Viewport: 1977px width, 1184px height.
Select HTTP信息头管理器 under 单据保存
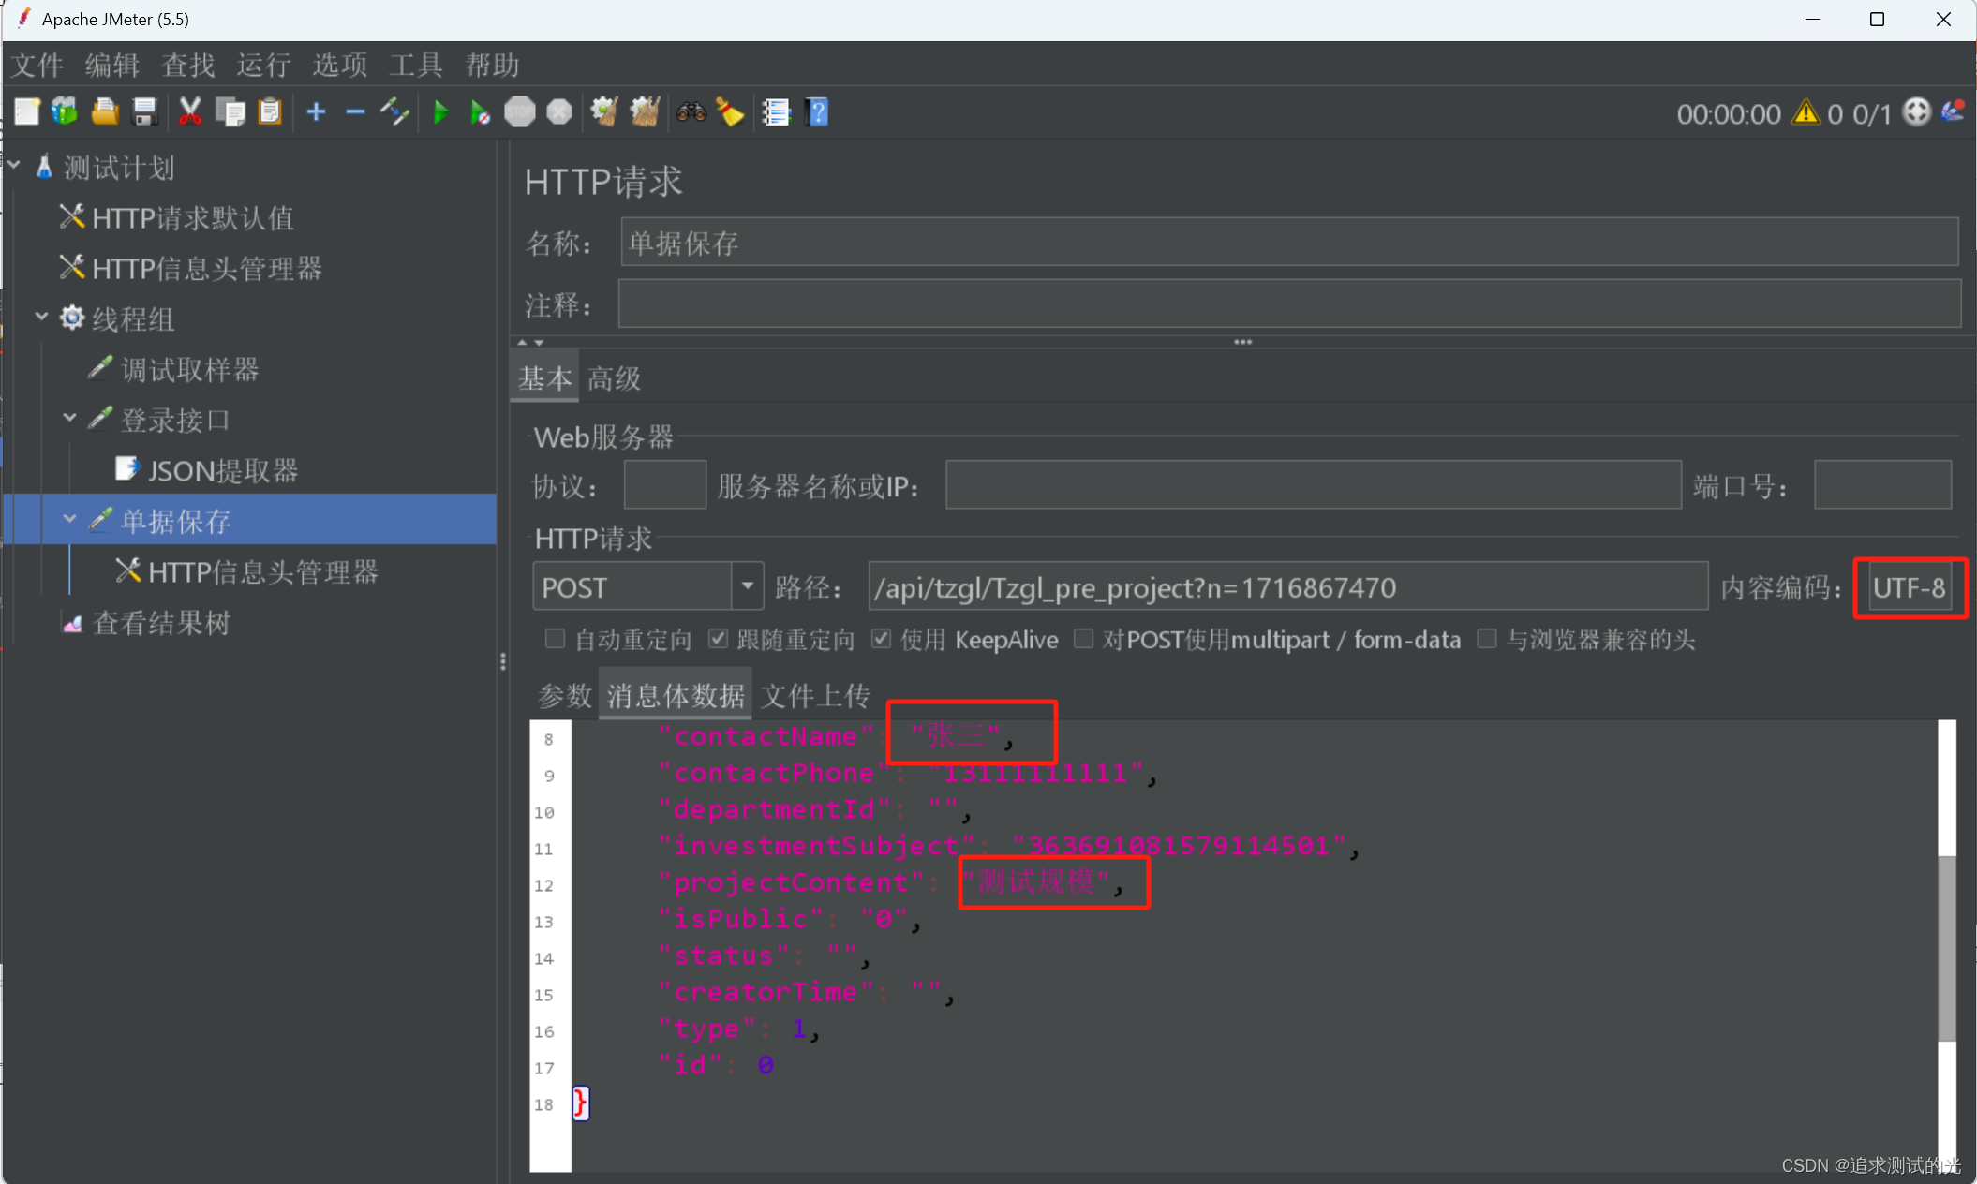tap(247, 571)
